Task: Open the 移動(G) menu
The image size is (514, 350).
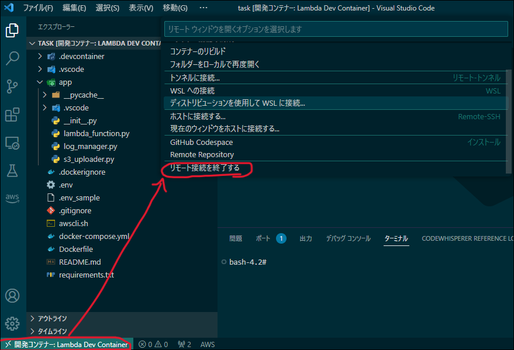Action: (x=175, y=8)
